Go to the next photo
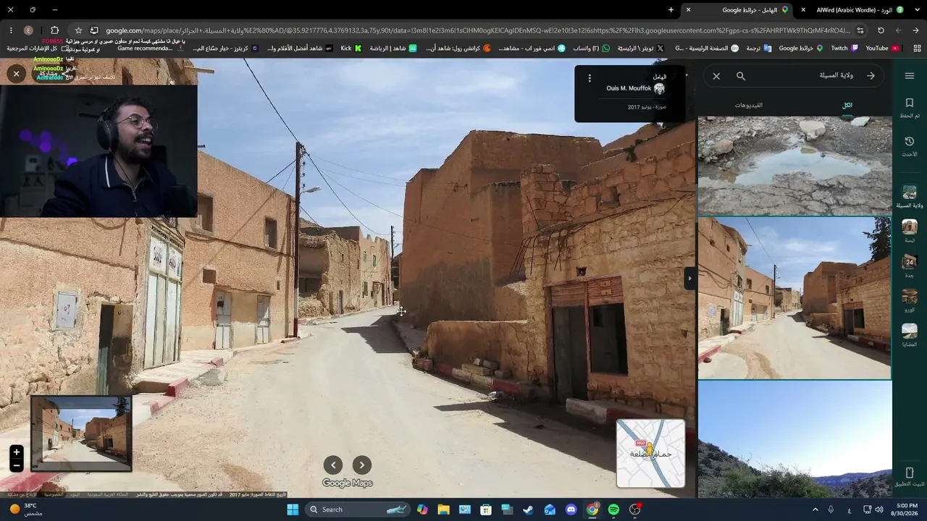This screenshot has height=521, width=927. click(x=362, y=465)
